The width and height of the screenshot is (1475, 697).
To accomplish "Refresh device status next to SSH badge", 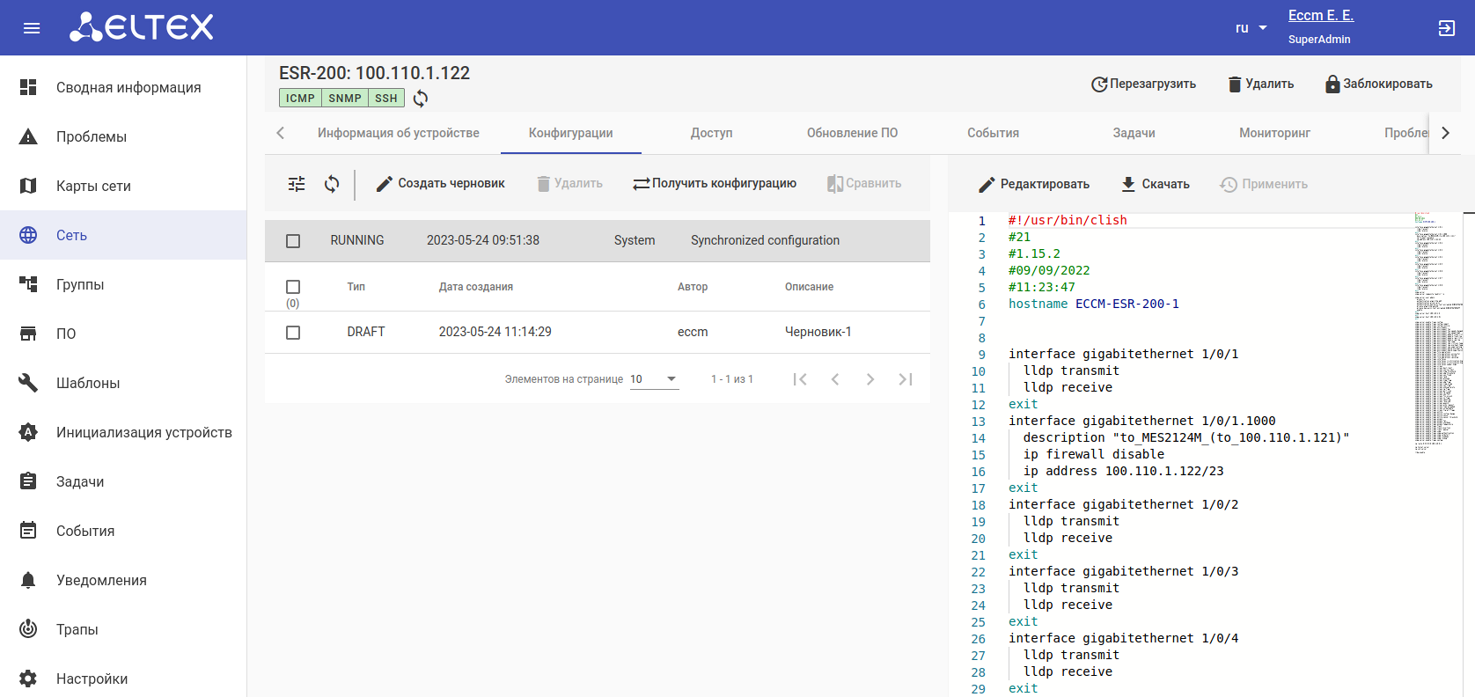I will click(421, 99).
